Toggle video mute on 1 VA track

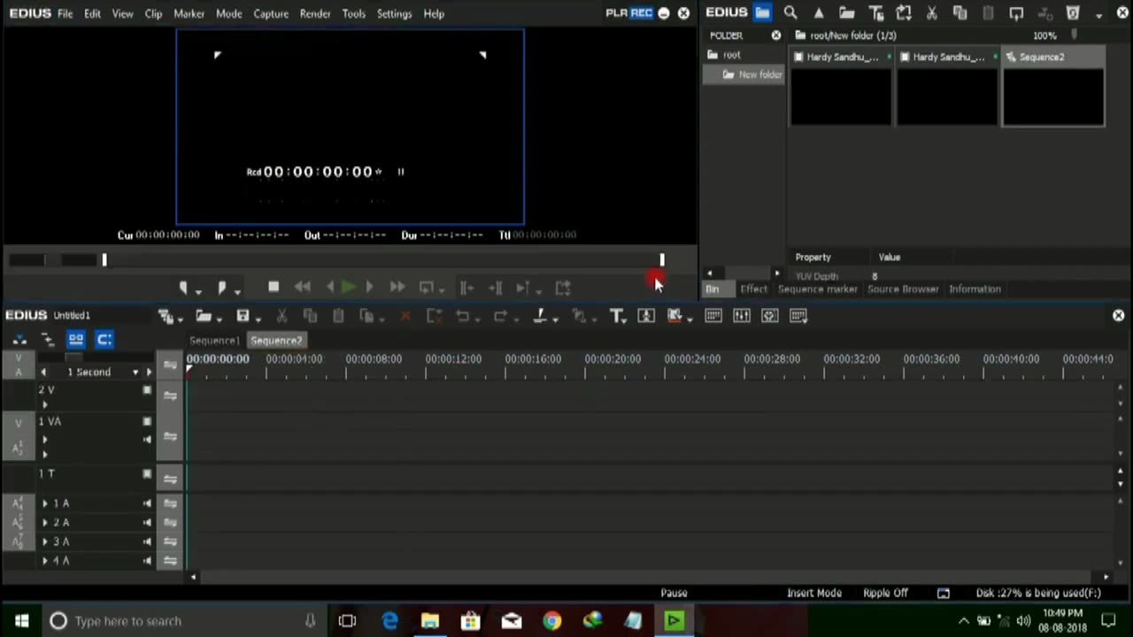147,422
